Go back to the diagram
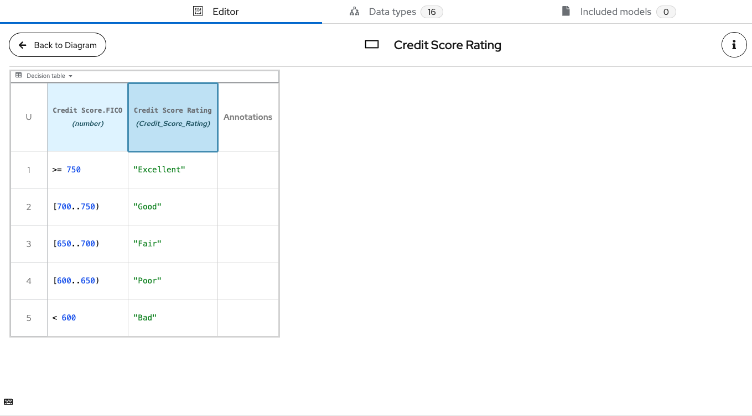 click(x=58, y=45)
